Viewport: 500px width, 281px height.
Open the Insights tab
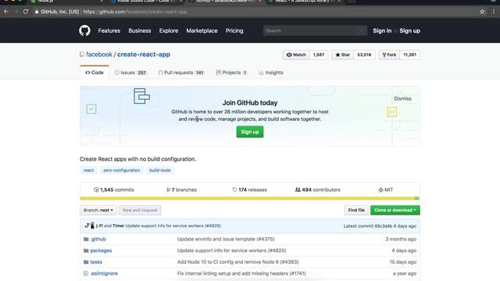coord(271,73)
